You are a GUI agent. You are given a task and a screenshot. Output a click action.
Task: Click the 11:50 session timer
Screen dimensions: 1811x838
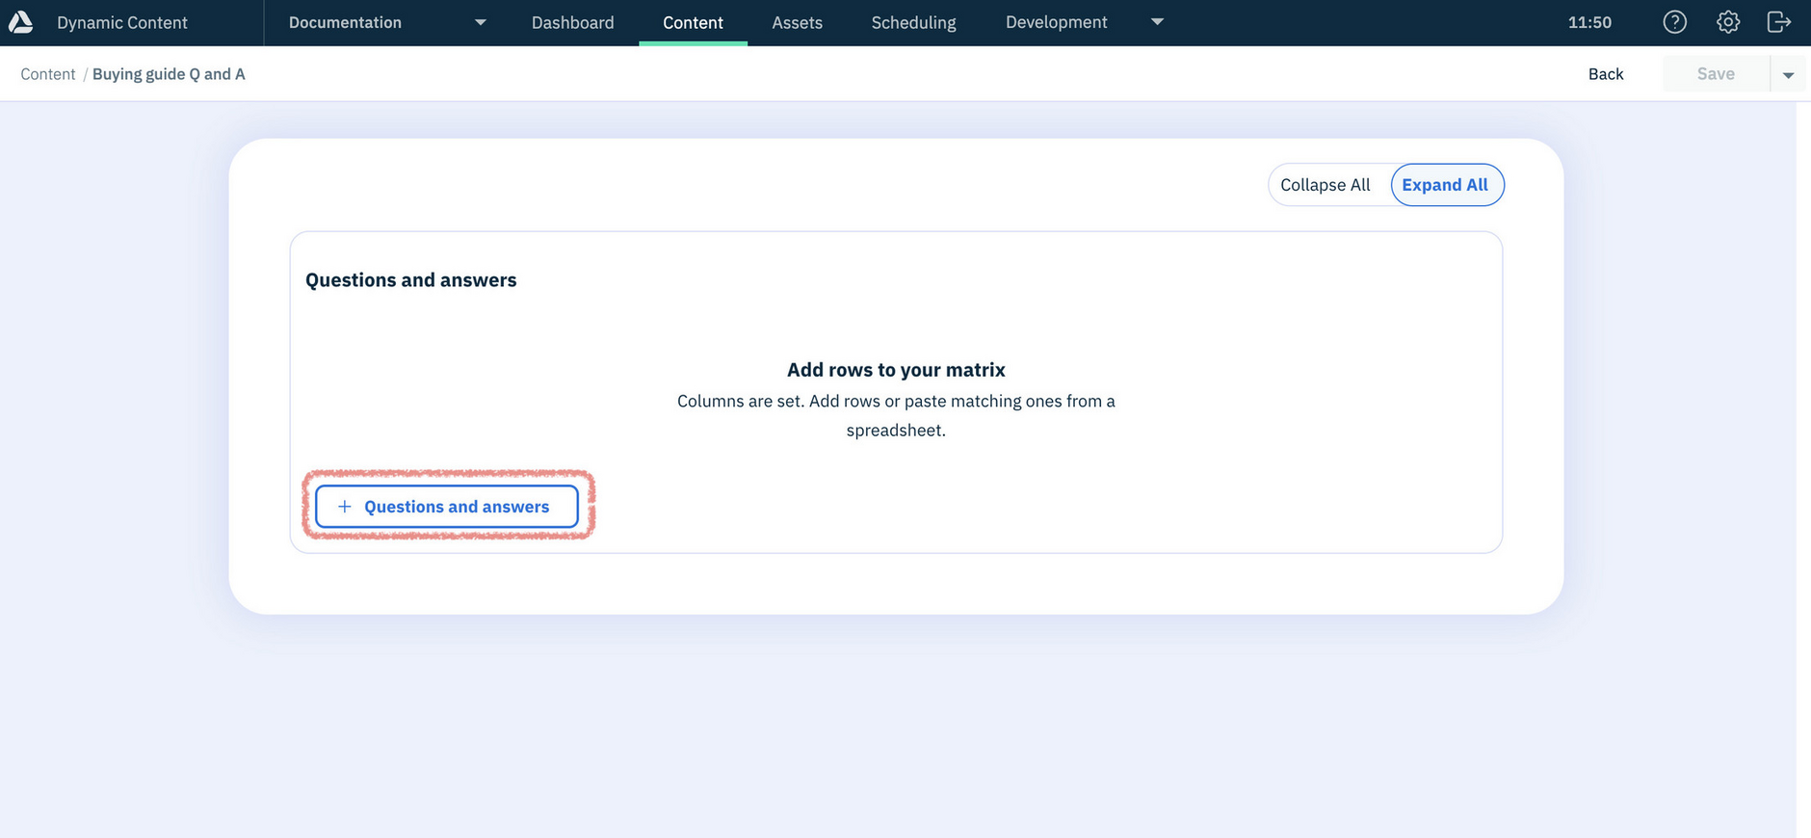click(x=1589, y=22)
